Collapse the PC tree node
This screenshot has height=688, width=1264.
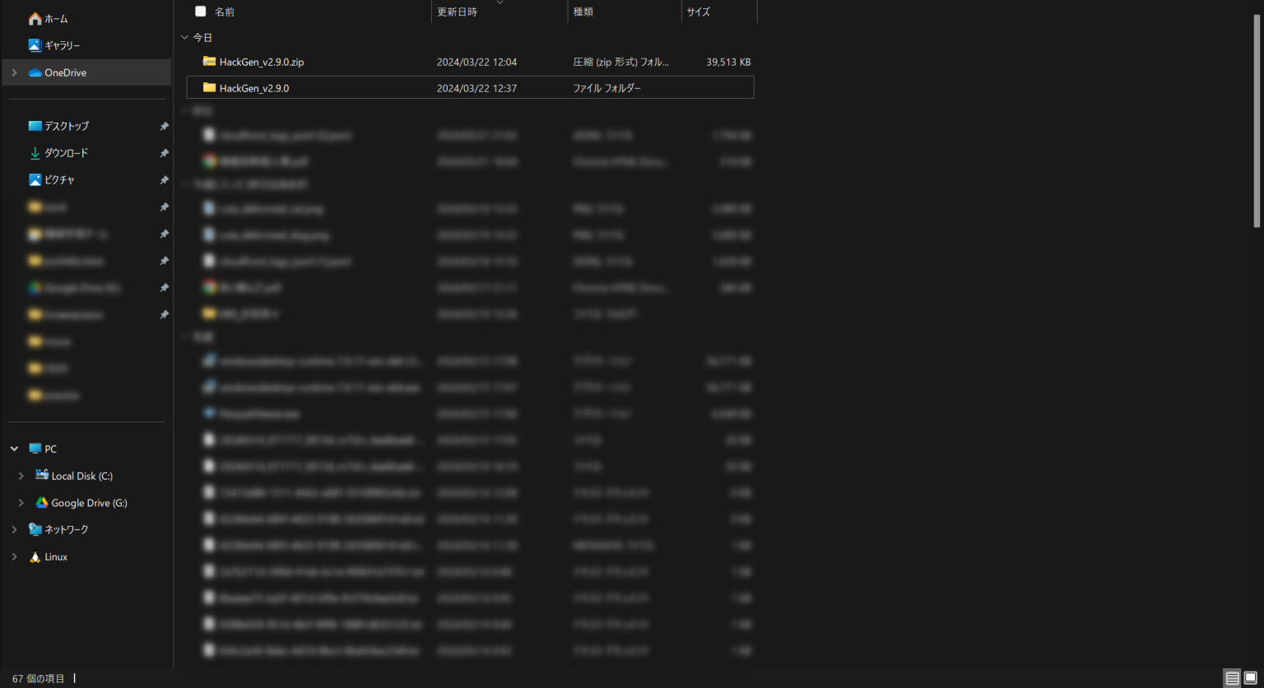(13, 449)
